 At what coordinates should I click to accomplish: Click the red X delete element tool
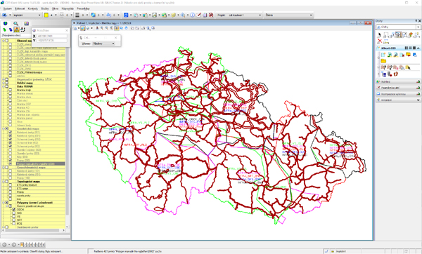[x=380, y=41]
